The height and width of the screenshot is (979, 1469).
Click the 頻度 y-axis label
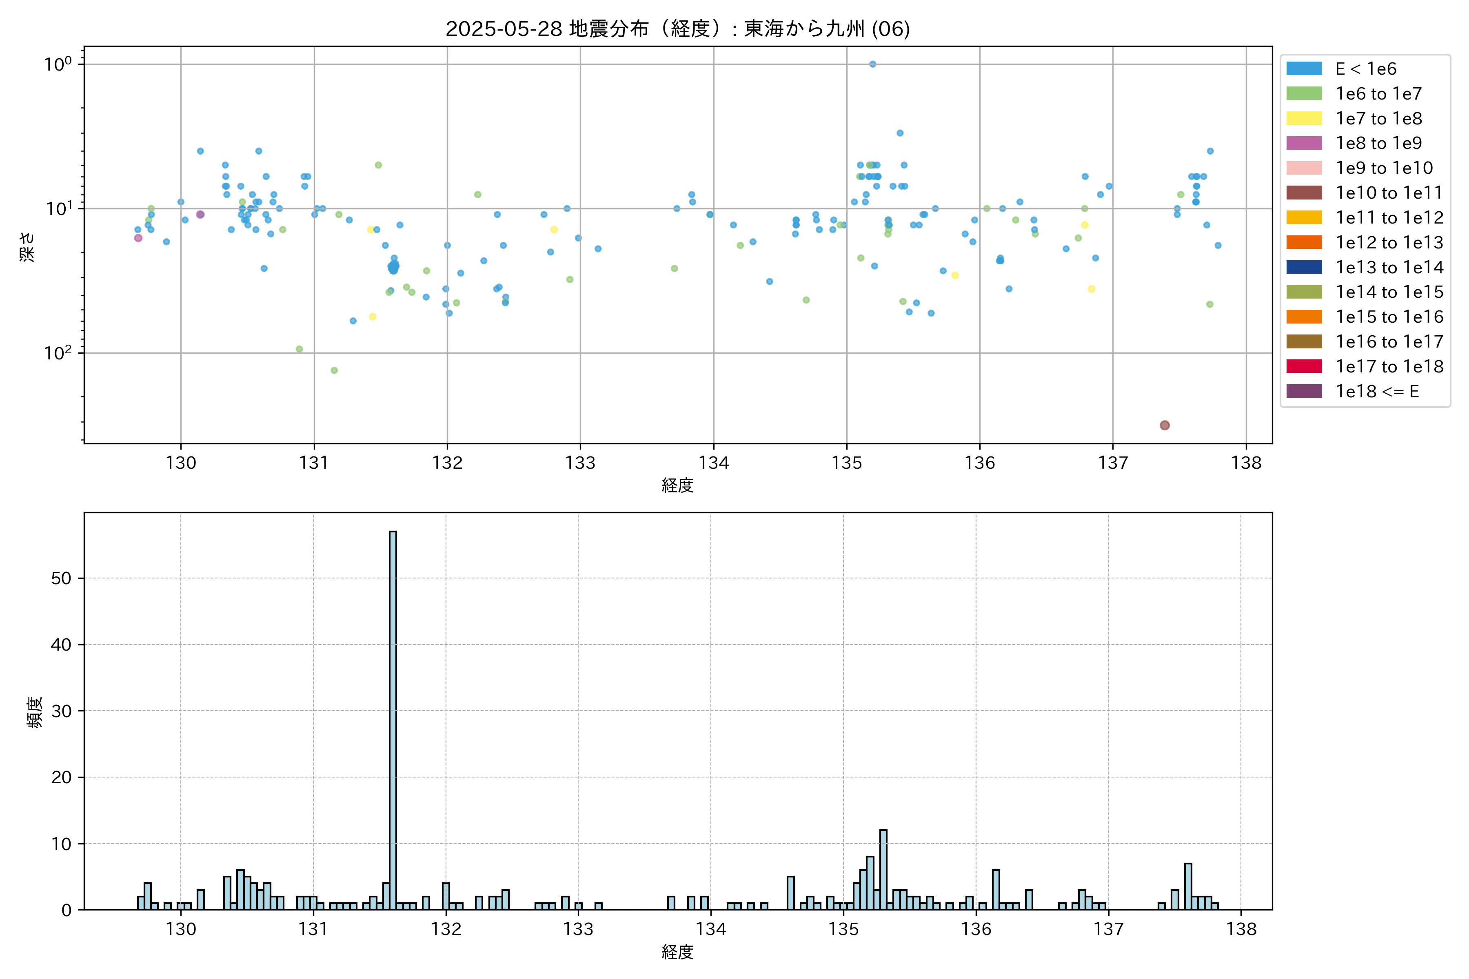35,712
